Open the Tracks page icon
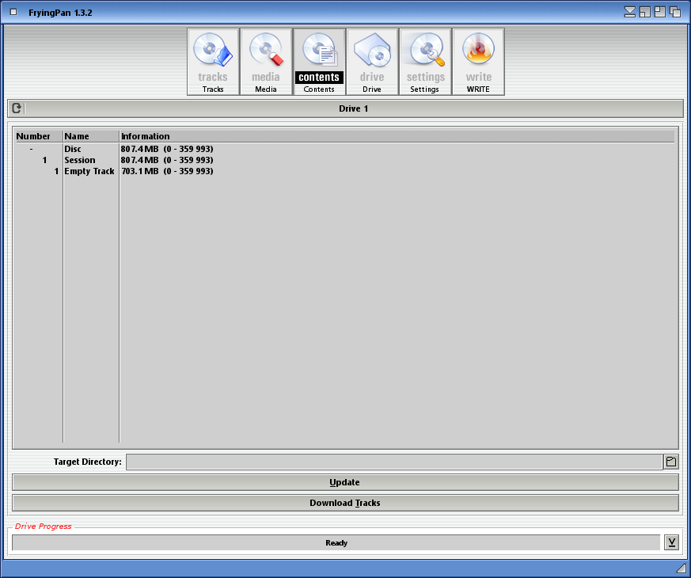Viewport: 691px width, 578px height. click(213, 61)
